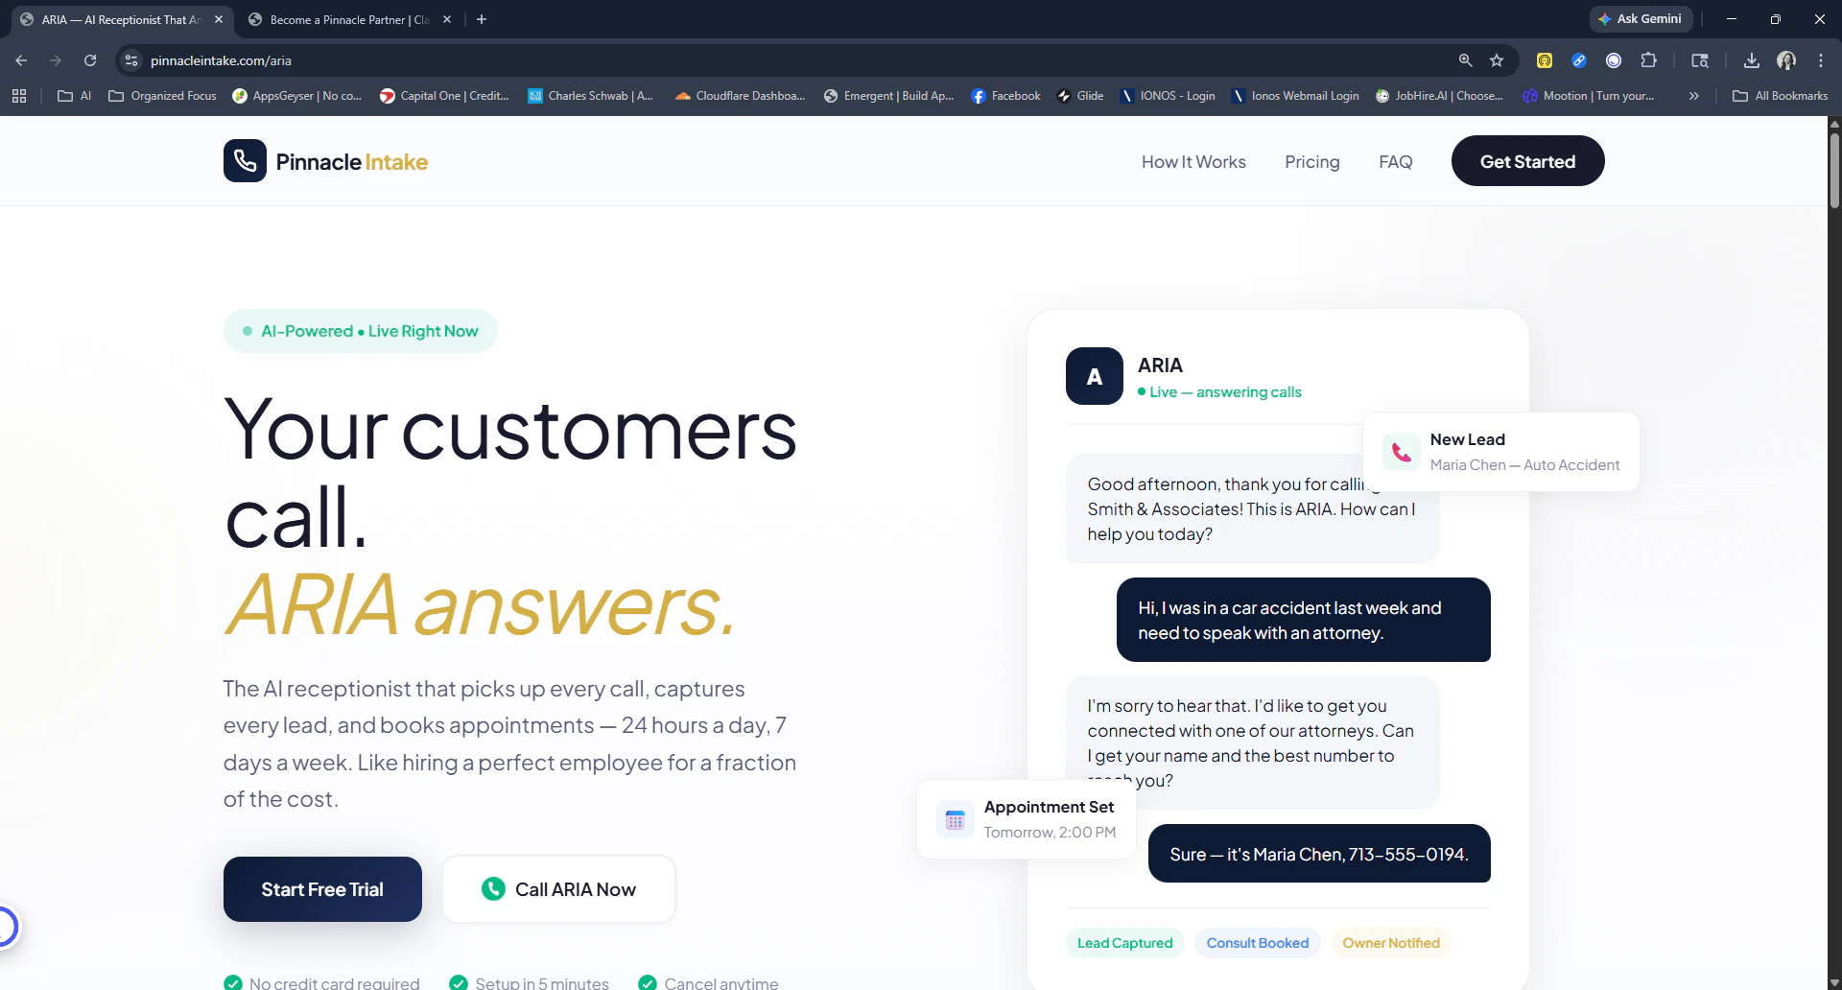Open the Charles Schwab bookmark
Image resolution: width=1842 pixels, height=990 pixels.
click(x=591, y=96)
